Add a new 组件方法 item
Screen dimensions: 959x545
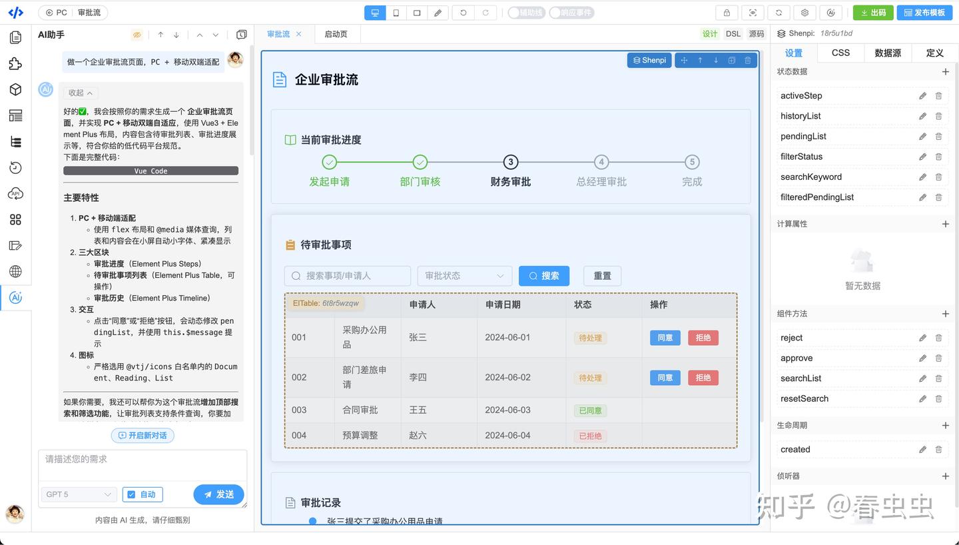point(946,314)
